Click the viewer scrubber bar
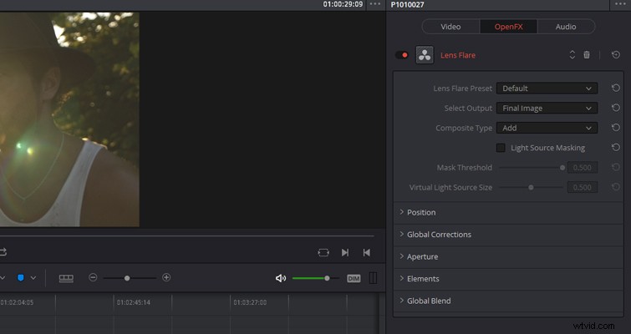This screenshot has width=631, height=334. click(x=187, y=236)
